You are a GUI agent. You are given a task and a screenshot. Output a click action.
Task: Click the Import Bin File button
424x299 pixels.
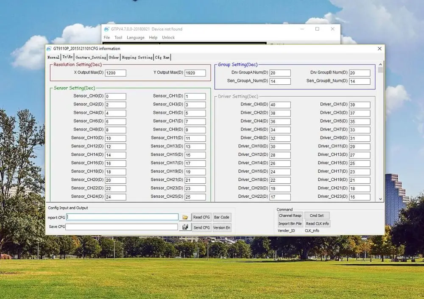tap(290, 224)
